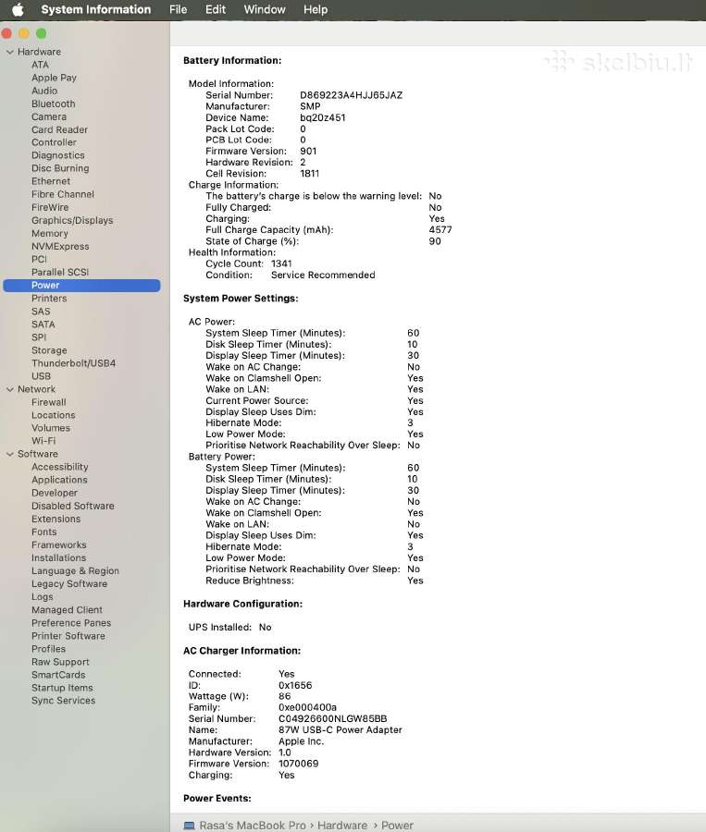Select Card Reader in the sidebar

(x=59, y=130)
